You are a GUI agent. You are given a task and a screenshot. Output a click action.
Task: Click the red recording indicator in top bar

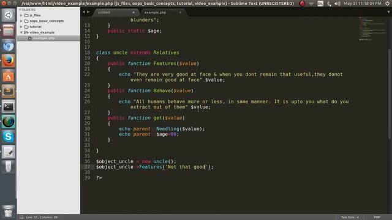pyautogui.click(x=302, y=4)
